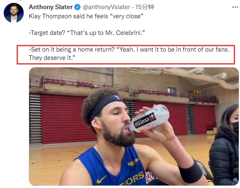Open the Anthony Slater display name link
This screenshot has height=188, width=240.
pyautogui.click(x=51, y=7)
